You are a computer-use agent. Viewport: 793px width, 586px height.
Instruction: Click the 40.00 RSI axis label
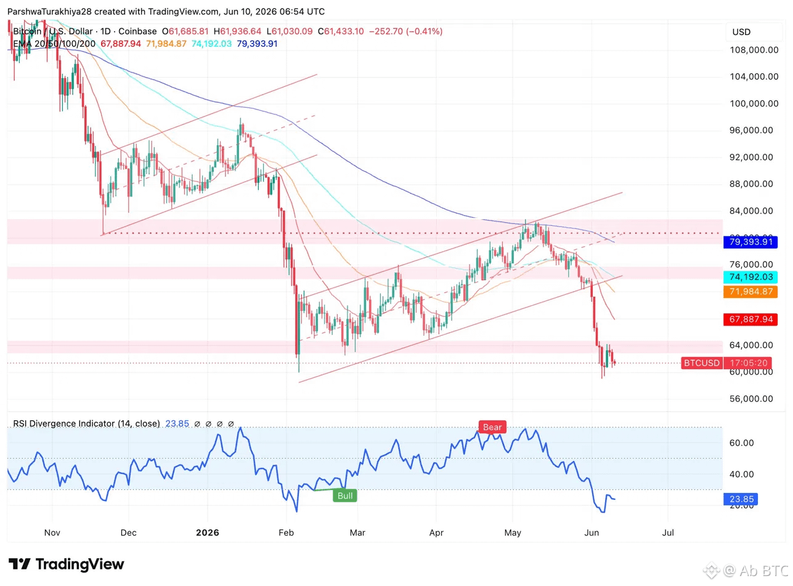741,474
